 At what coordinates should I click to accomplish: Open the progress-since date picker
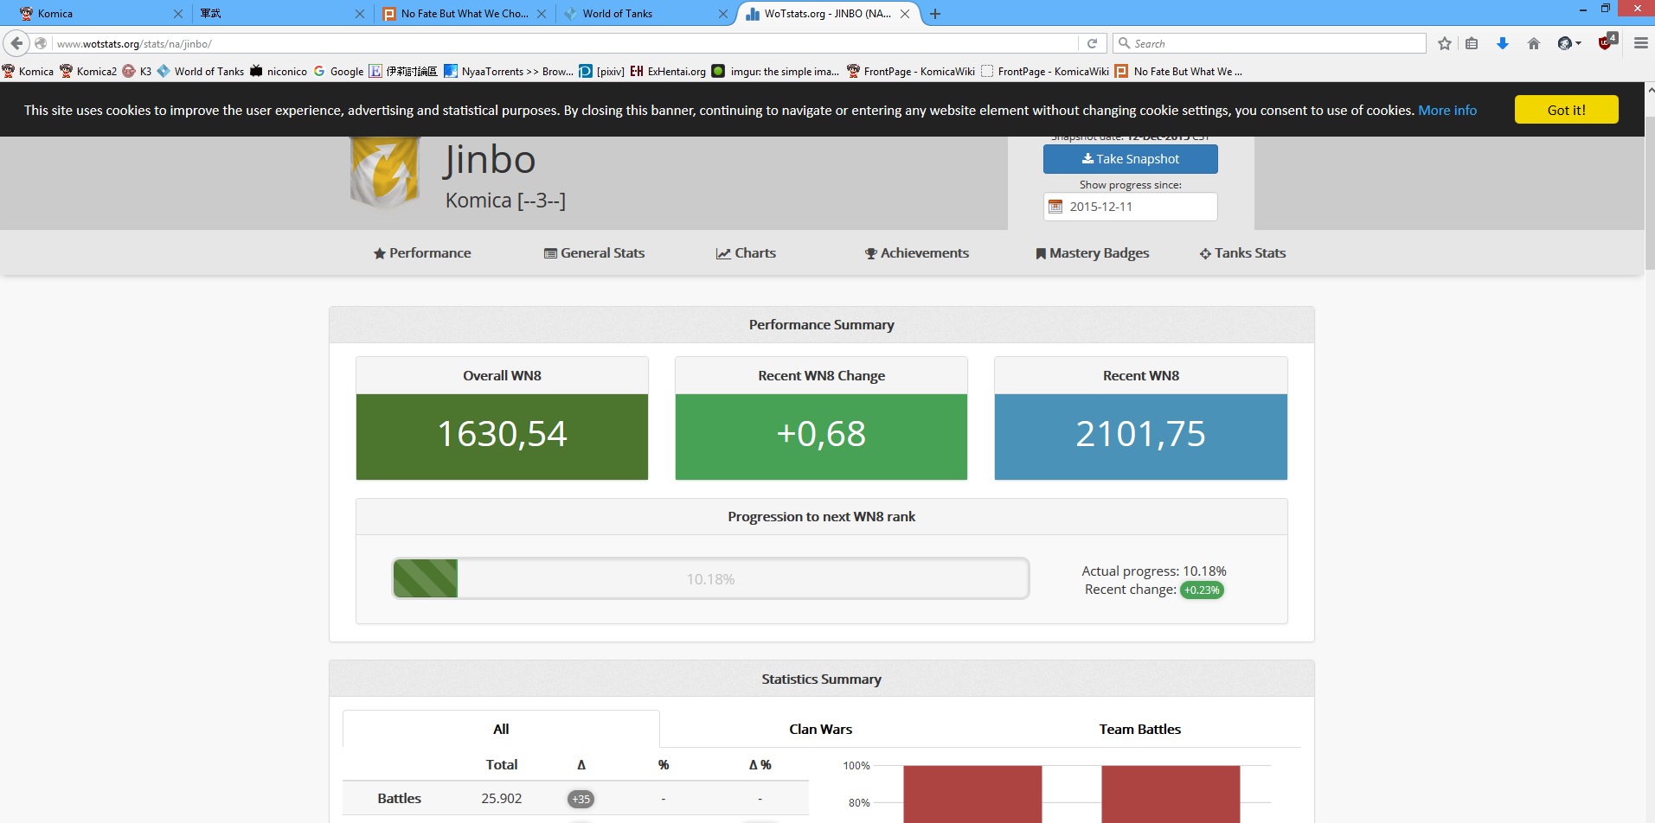click(1129, 207)
